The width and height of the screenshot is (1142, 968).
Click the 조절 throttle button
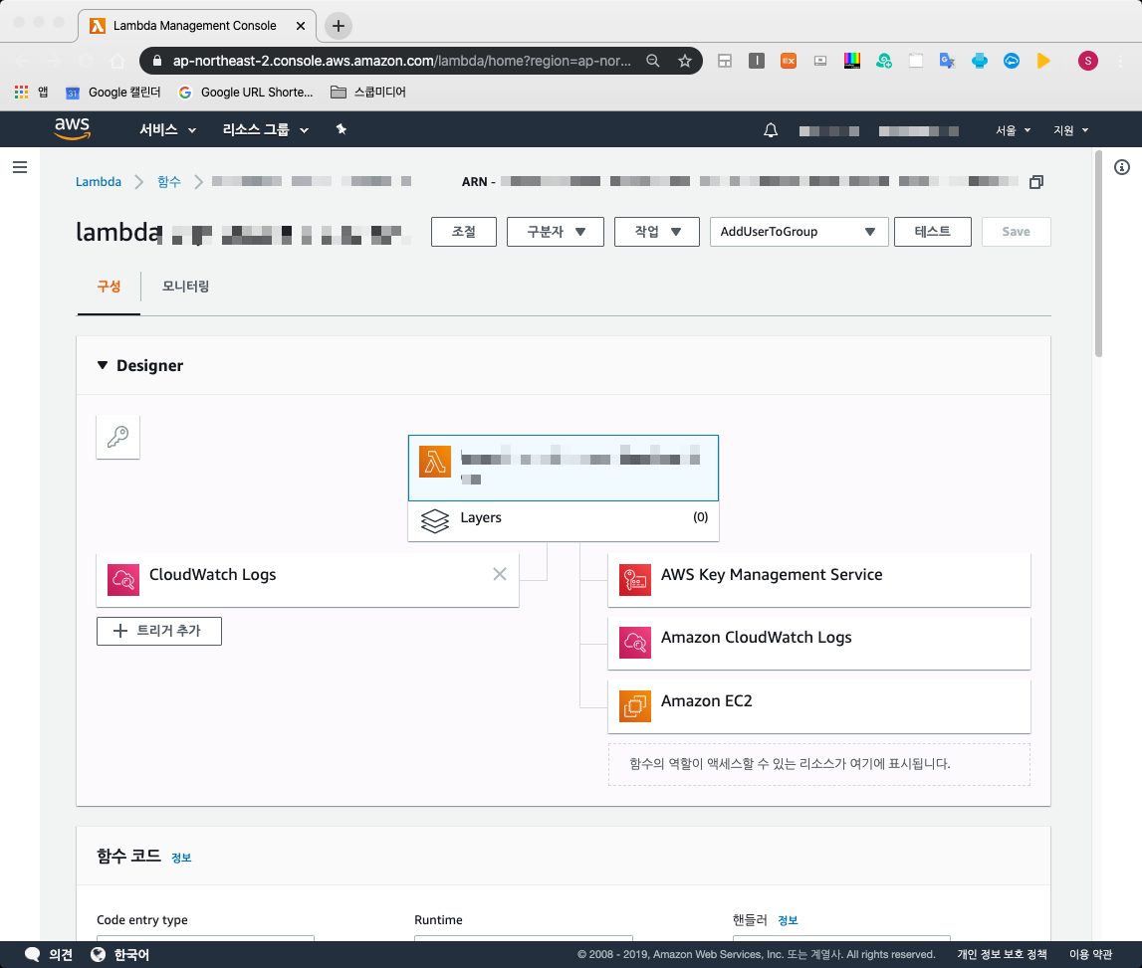(x=464, y=232)
